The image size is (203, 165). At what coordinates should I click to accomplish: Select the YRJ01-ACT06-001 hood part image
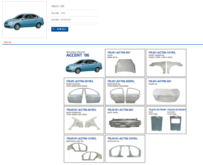[125, 66]
